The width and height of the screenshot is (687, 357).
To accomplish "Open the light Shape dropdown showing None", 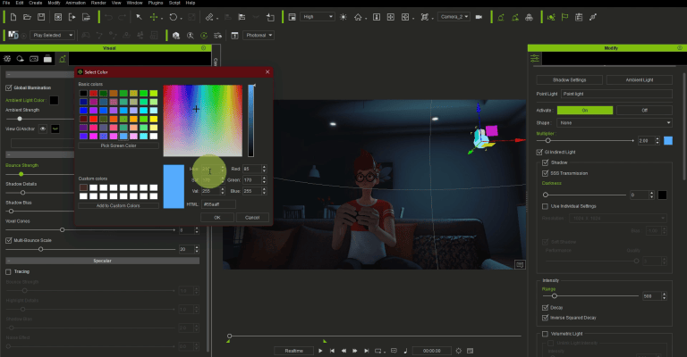I will point(615,123).
